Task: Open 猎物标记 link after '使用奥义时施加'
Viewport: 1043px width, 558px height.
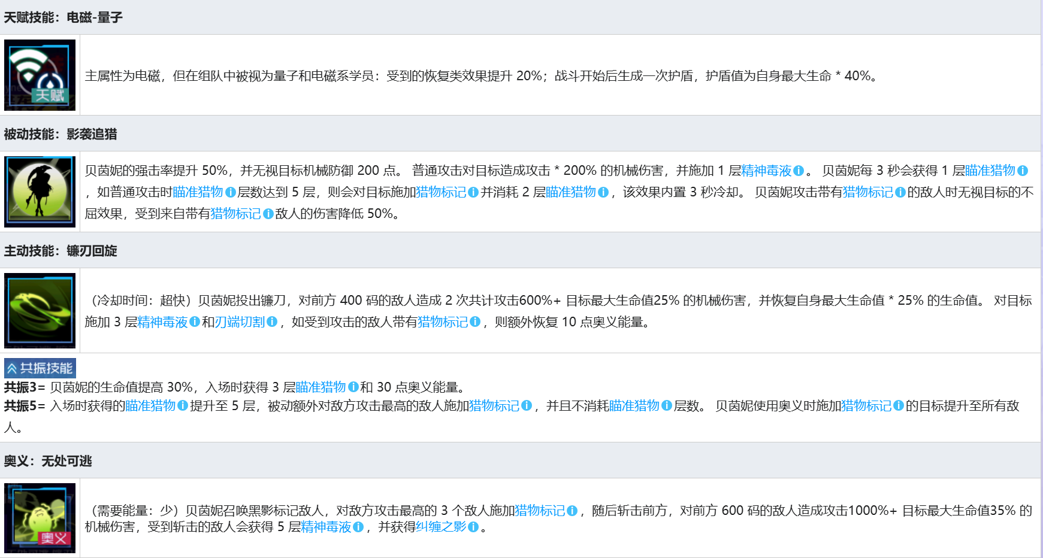Action: (866, 406)
